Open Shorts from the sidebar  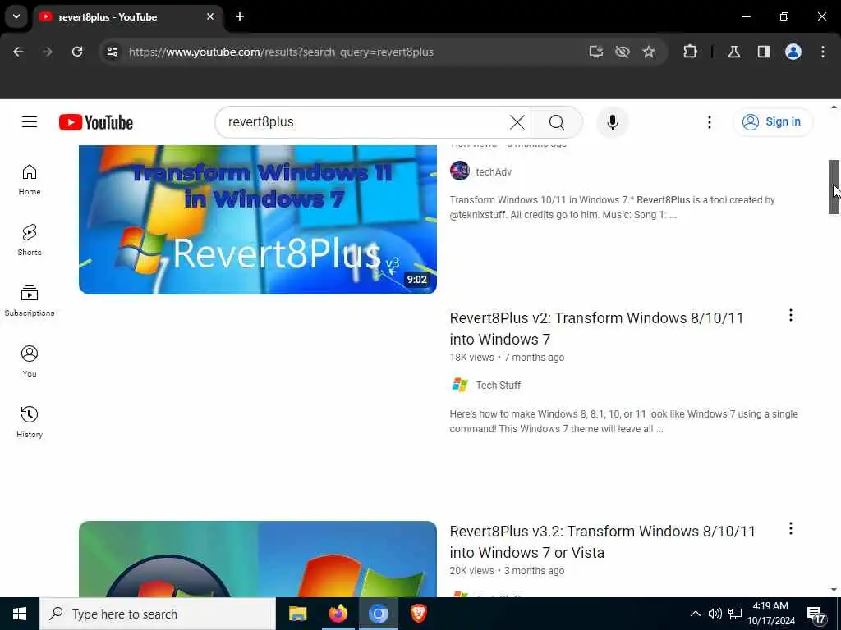coord(30,240)
